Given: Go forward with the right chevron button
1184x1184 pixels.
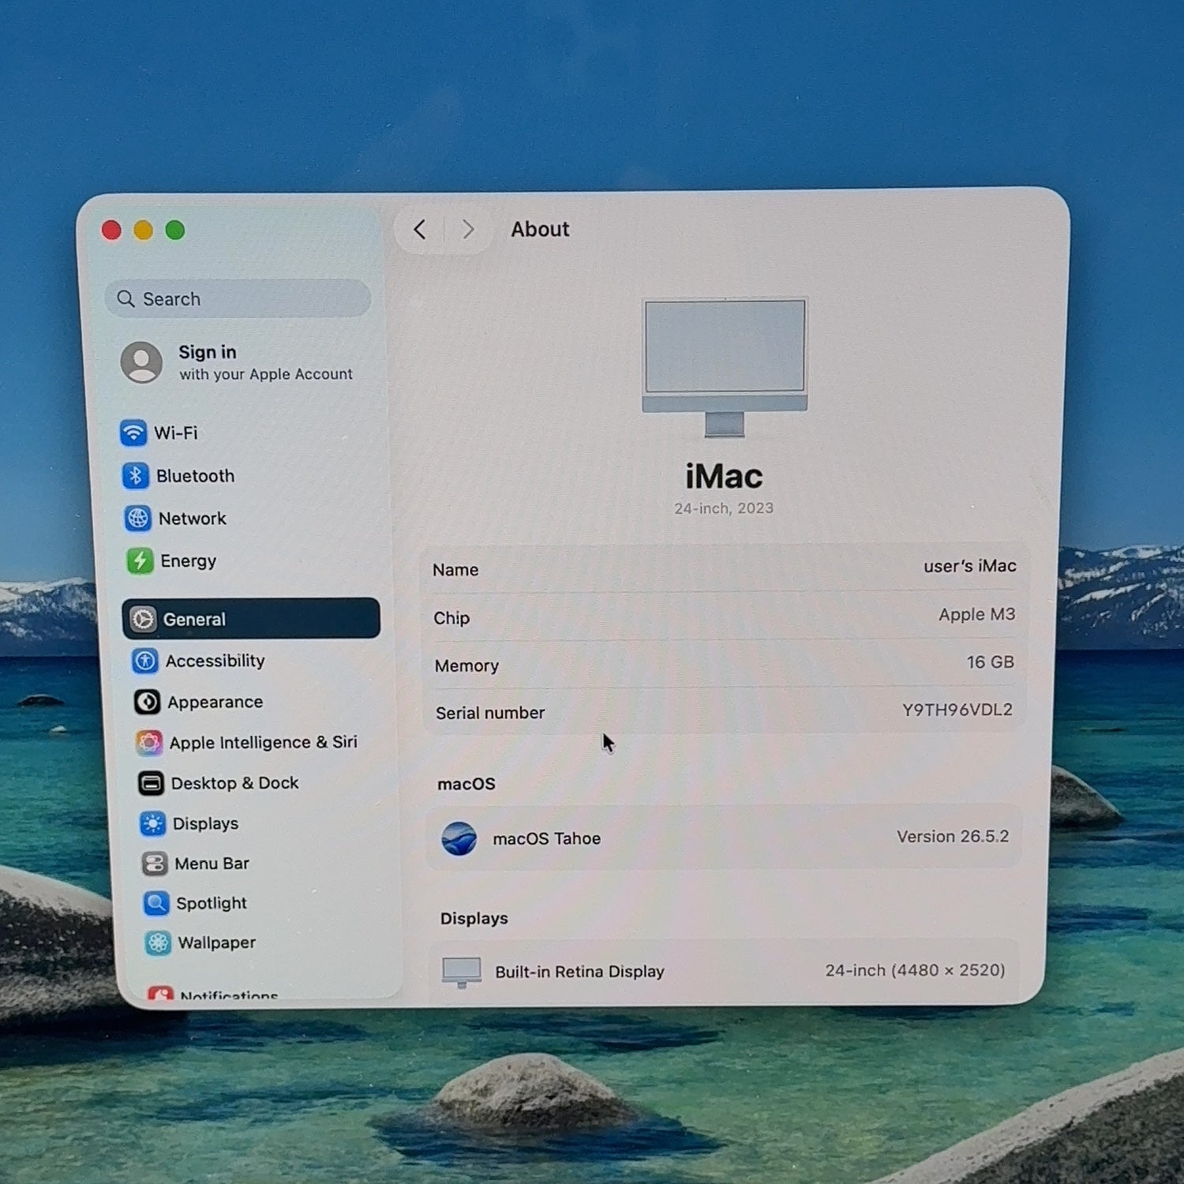Looking at the screenshot, I should pos(469,230).
